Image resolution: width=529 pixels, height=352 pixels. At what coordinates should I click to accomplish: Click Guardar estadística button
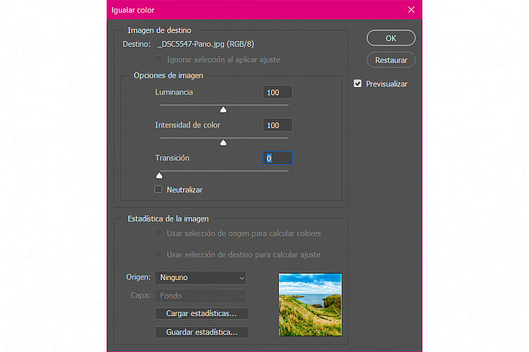[x=202, y=332]
